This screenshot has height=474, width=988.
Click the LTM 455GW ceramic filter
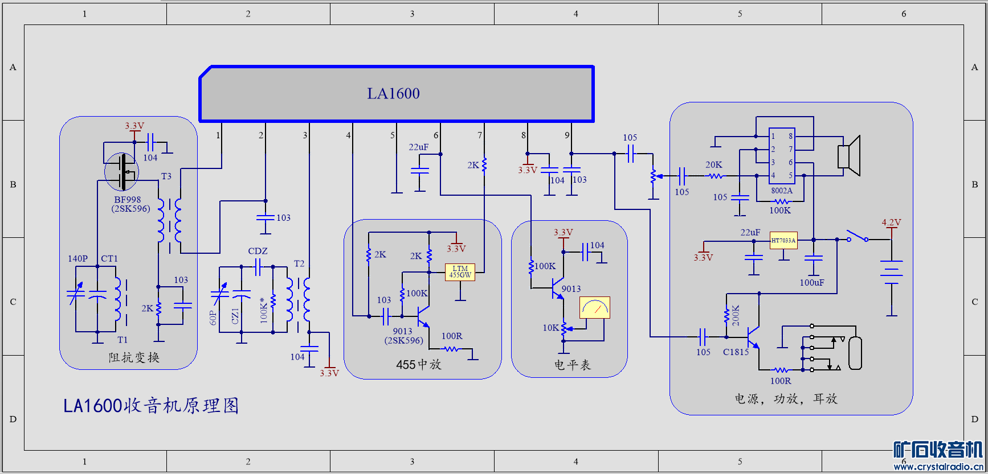coord(460,272)
